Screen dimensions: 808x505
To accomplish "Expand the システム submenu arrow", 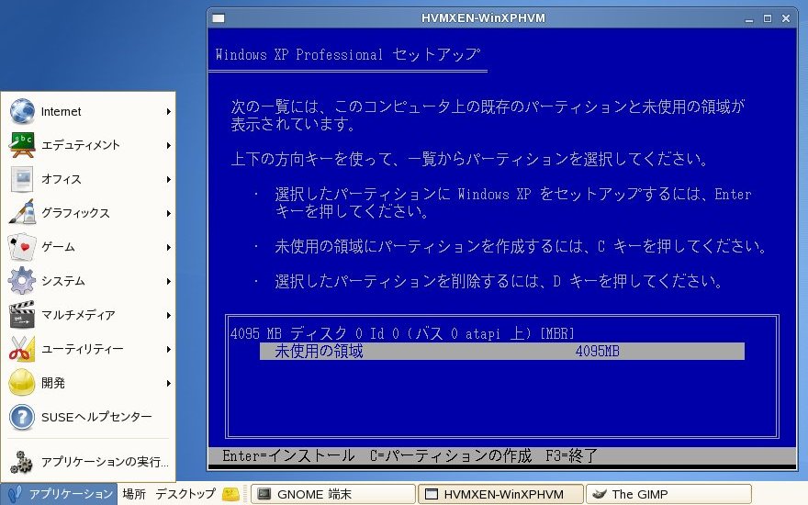I will point(169,281).
